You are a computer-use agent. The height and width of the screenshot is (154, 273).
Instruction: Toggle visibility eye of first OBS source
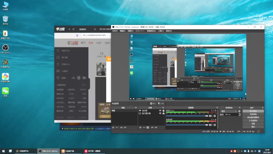(160, 111)
